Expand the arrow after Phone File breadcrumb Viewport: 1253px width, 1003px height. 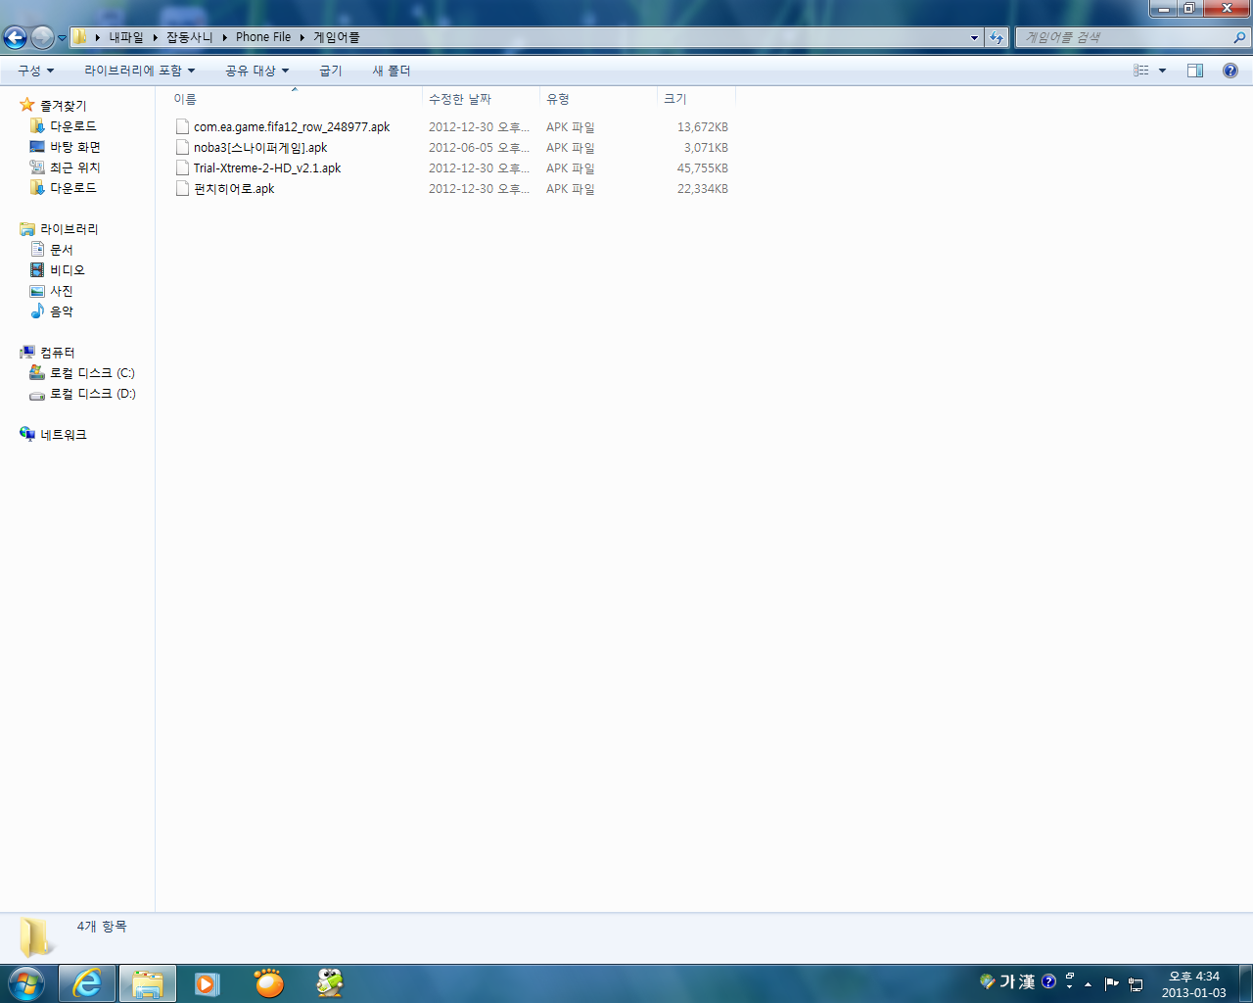coord(302,37)
